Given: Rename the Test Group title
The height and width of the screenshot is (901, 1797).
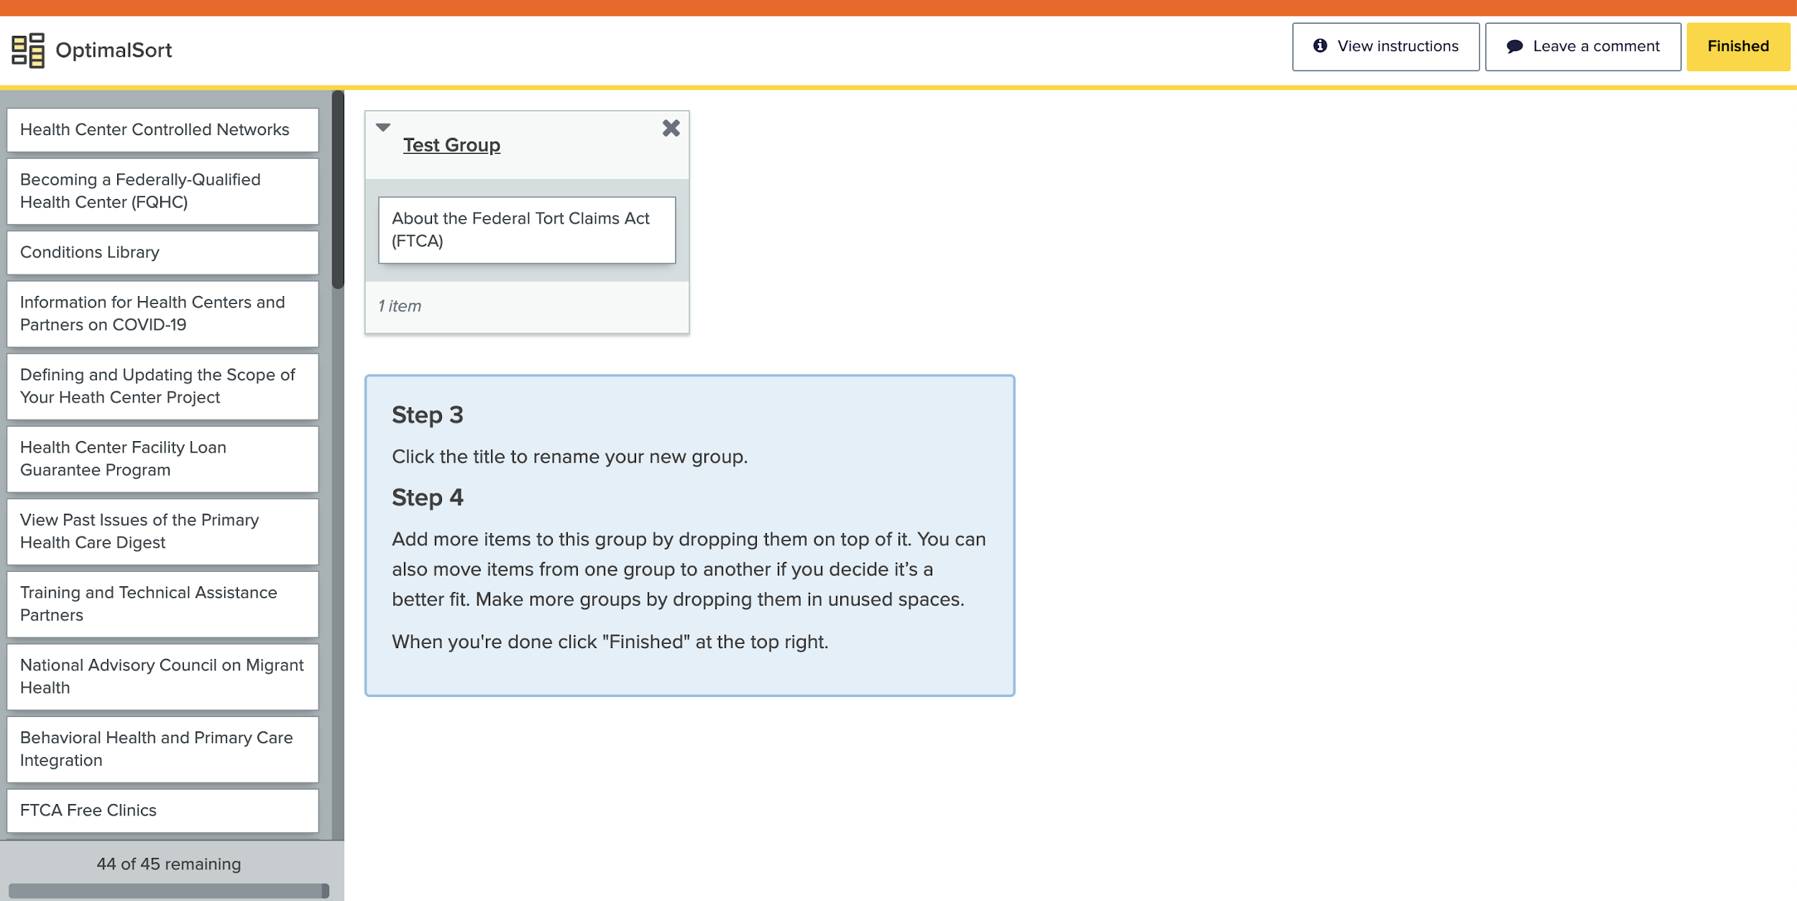Looking at the screenshot, I should [451, 145].
